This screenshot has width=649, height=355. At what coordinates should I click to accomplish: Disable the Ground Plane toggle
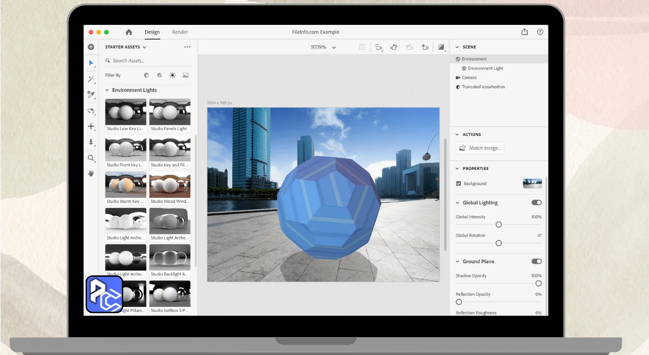pyautogui.click(x=536, y=261)
